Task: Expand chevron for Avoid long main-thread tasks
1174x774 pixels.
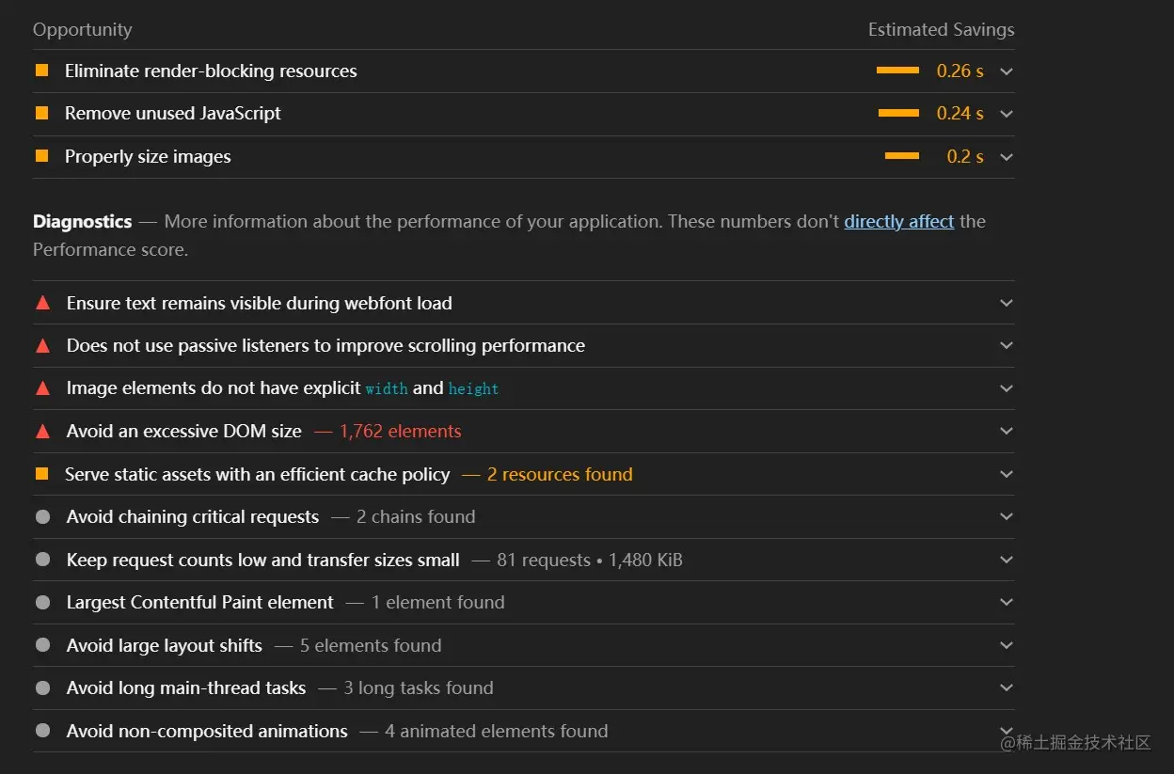Action: click(1007, 688)
